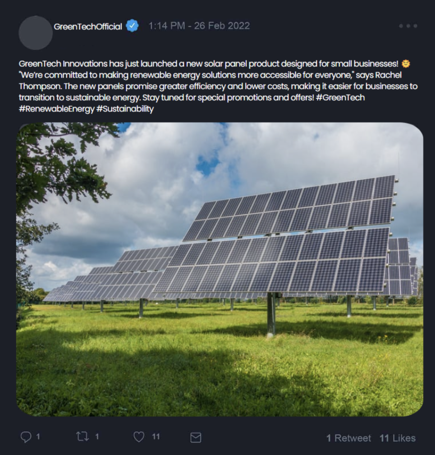Click the GreenTechOfficial username
Viewport: 435px width, 455px height.
[x=88, y=26]
